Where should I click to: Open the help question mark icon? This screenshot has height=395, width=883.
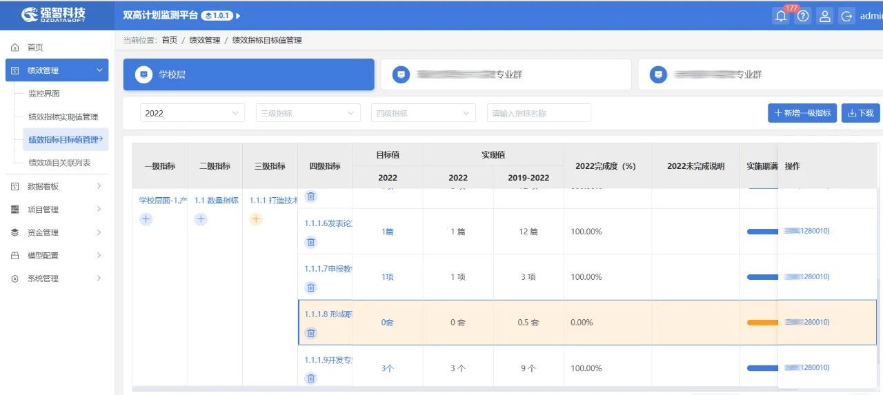802,17
